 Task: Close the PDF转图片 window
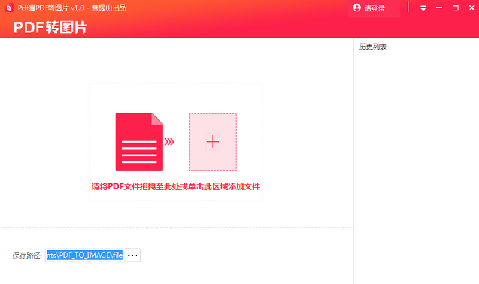pyautogui.click(x=472, y=8)
